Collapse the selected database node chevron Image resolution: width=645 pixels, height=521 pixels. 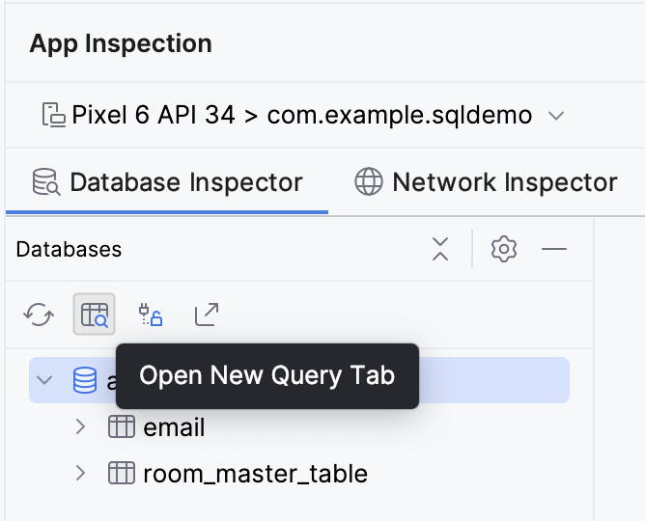[44, 380]
